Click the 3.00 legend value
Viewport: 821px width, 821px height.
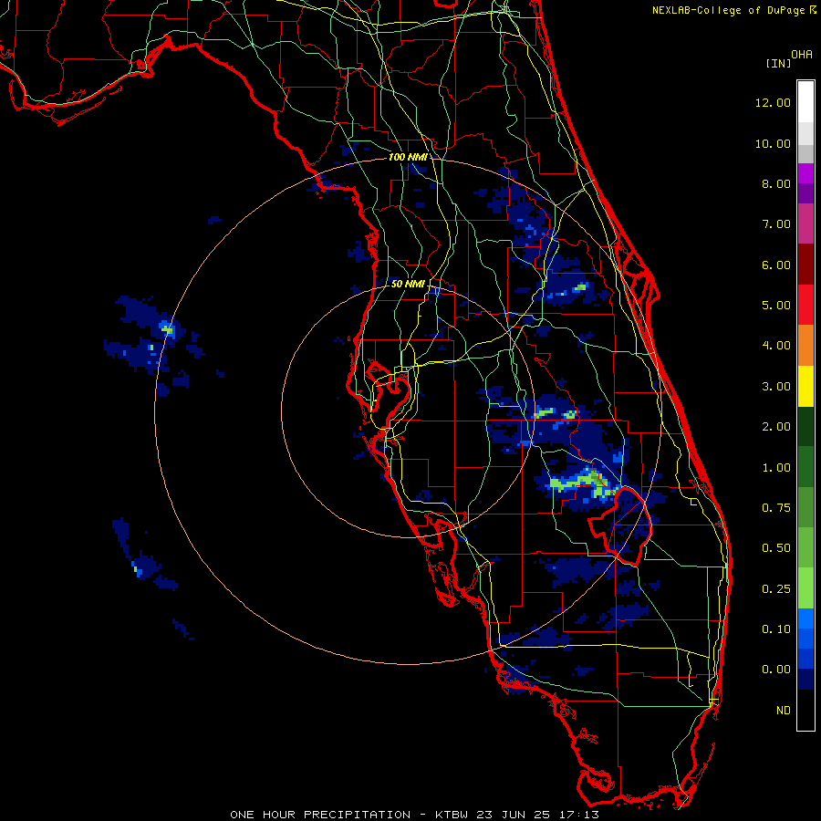[x=776, y=387]
